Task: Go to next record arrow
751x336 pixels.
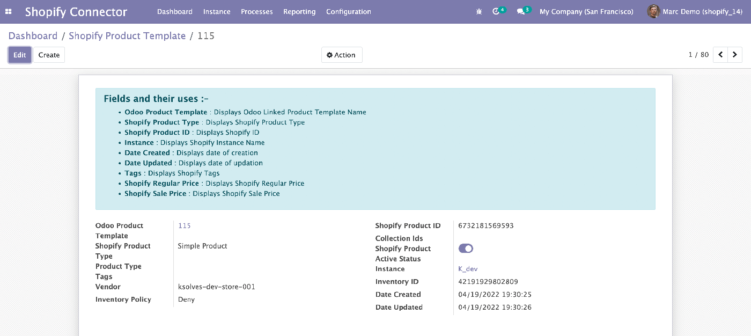Action: click(735, 55)
